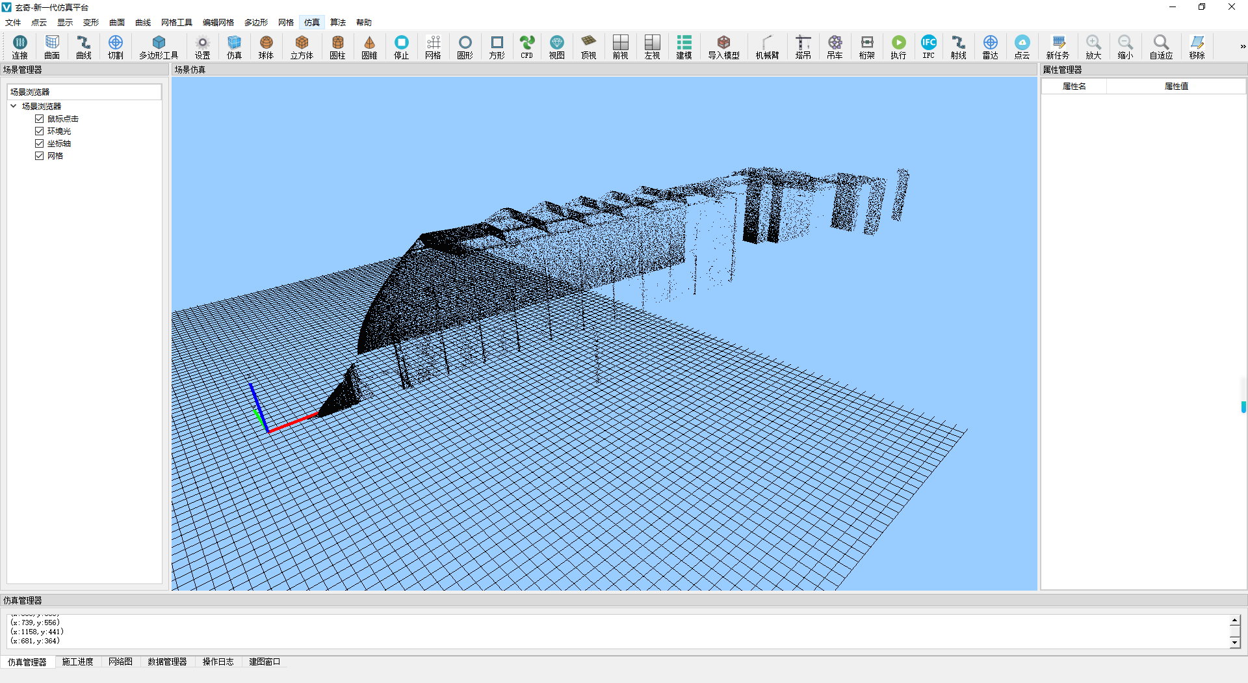This screenshot has width=1248, height=683.
Task: Click the 属性名 column header
Action: click(1074, 87)
